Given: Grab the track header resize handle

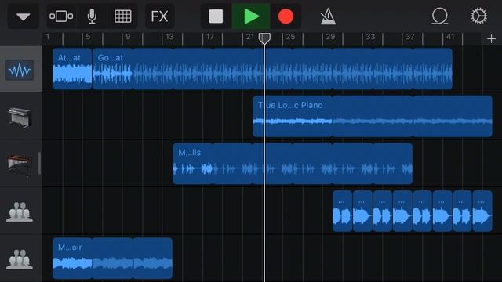Looking at the screenshot, I should tap(40, 164).
